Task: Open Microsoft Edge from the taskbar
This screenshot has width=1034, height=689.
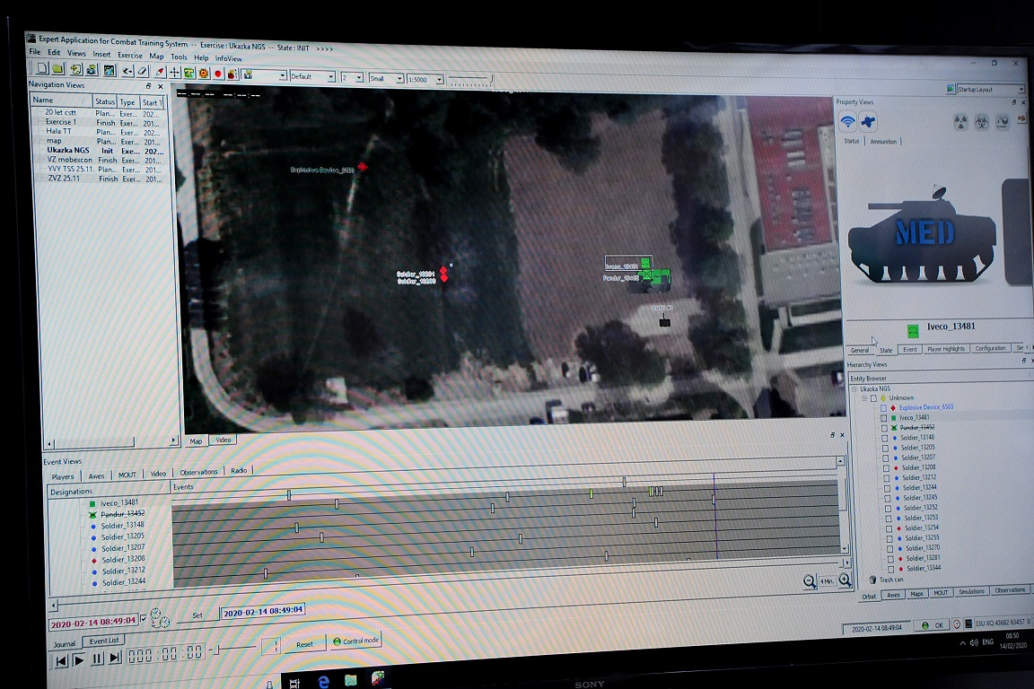Action: point(323,680)
